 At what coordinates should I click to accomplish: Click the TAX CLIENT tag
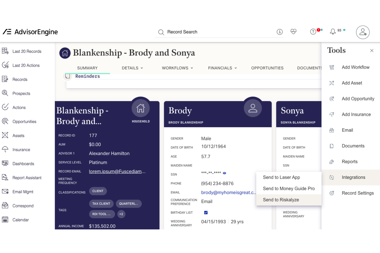pos(101,204)
